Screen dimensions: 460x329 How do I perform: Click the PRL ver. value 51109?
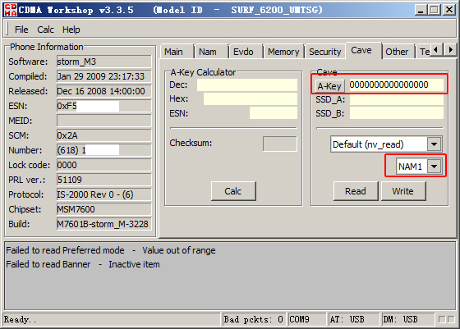click(104, 180)
